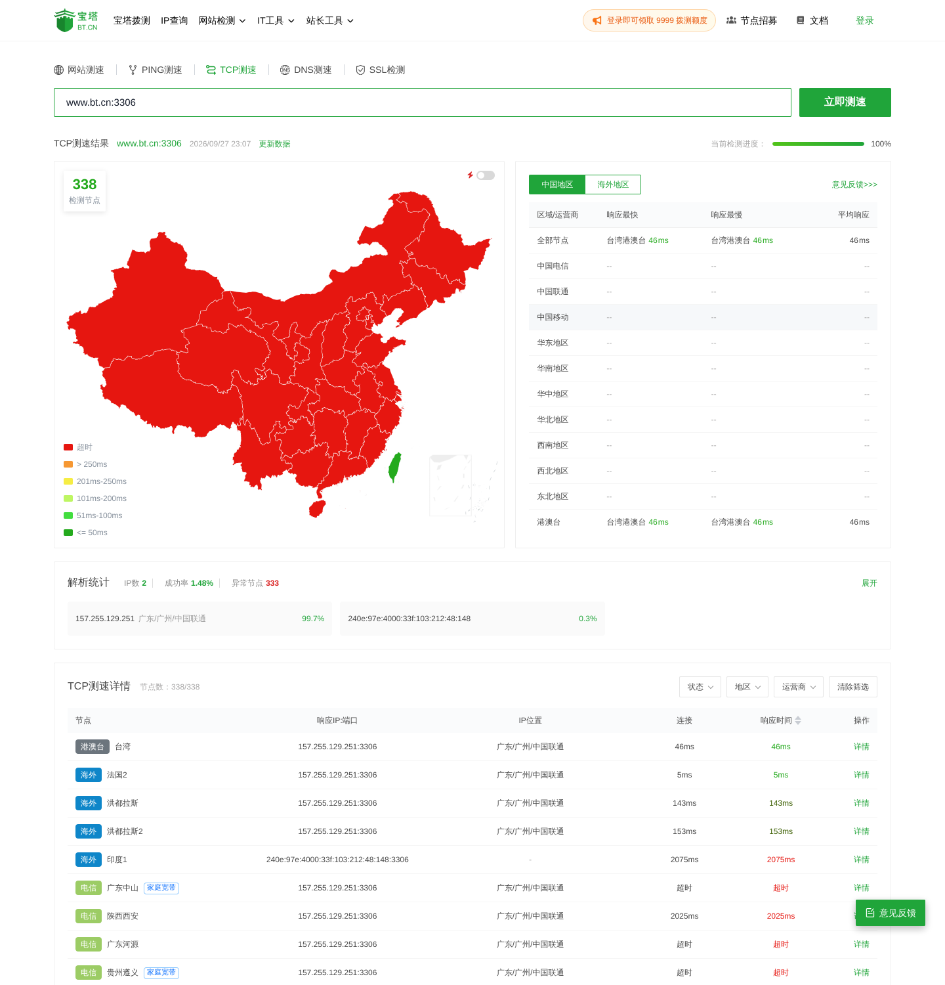Click the DNS icon beside DNS测速
The width and height of the screenshot is (945, 985).
[x=285, y=70]
